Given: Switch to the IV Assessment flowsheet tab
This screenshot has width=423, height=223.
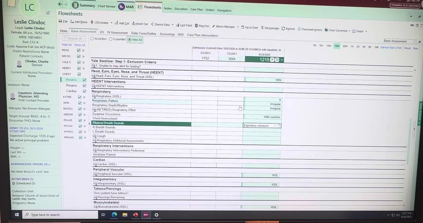Looking at the screenshot, I should (x=117, y=33).
